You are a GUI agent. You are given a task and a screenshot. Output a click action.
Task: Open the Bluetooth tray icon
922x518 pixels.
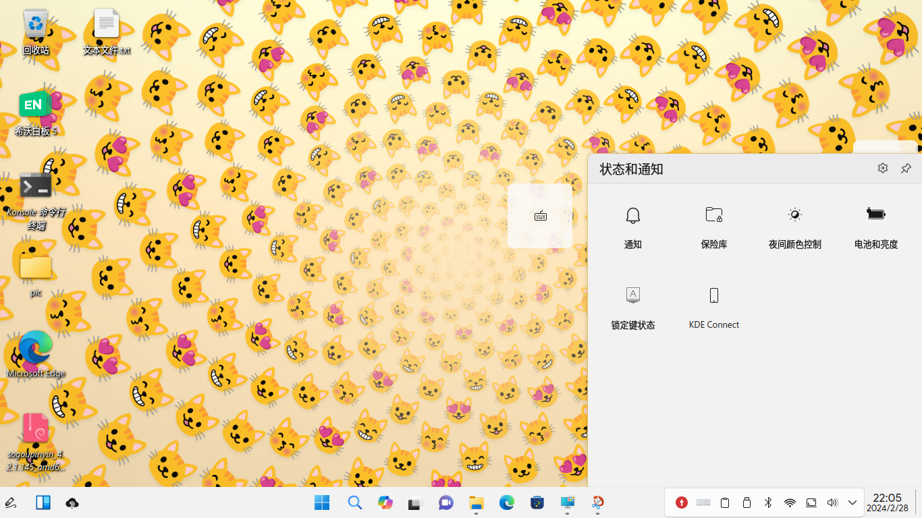768,502
